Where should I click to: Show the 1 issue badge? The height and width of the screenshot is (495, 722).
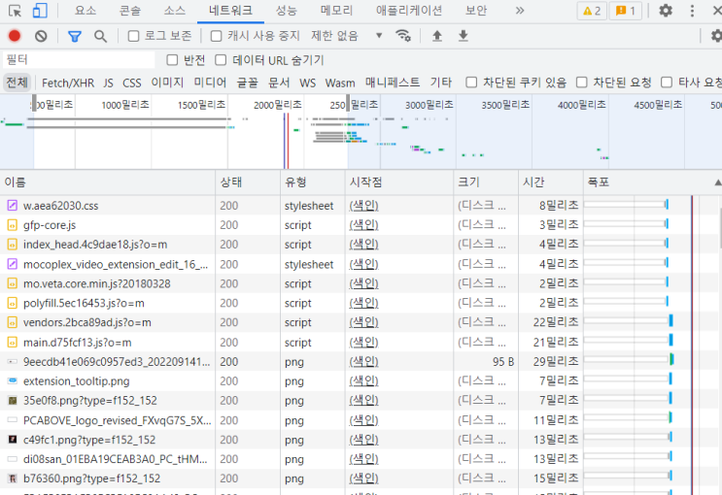click(625, 11)
